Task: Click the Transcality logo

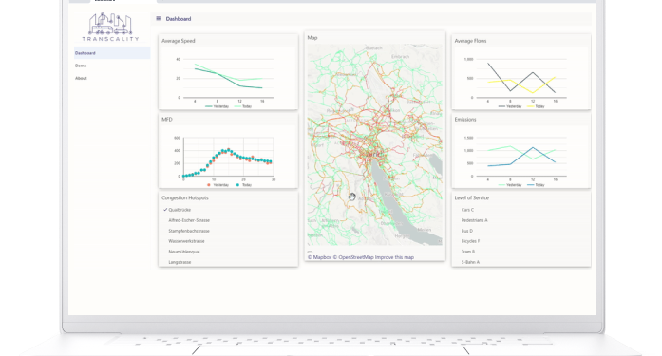Action: point(110,27)
